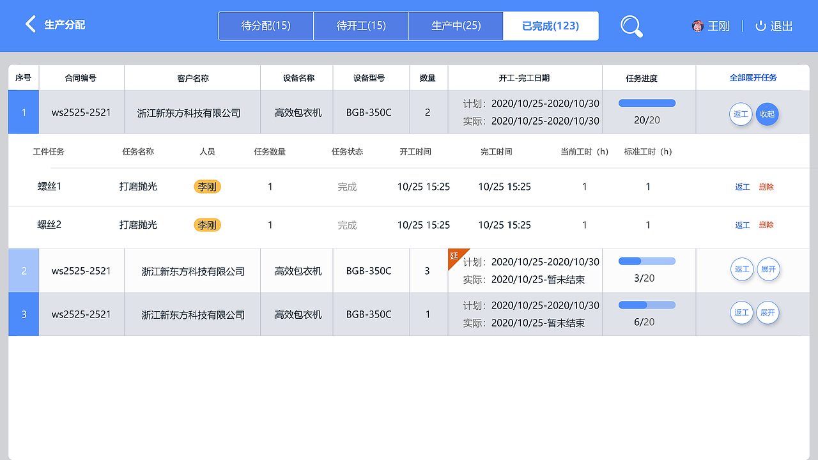Select row number 1 cell
Viewport: 818px width, 460px height.
click(x=24, y=112)
